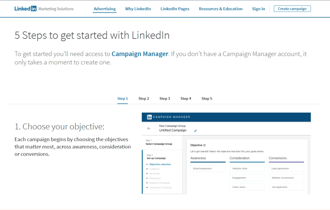Open the LinkedIn Pages menu
Screen dimensions: 330x210
175,9
